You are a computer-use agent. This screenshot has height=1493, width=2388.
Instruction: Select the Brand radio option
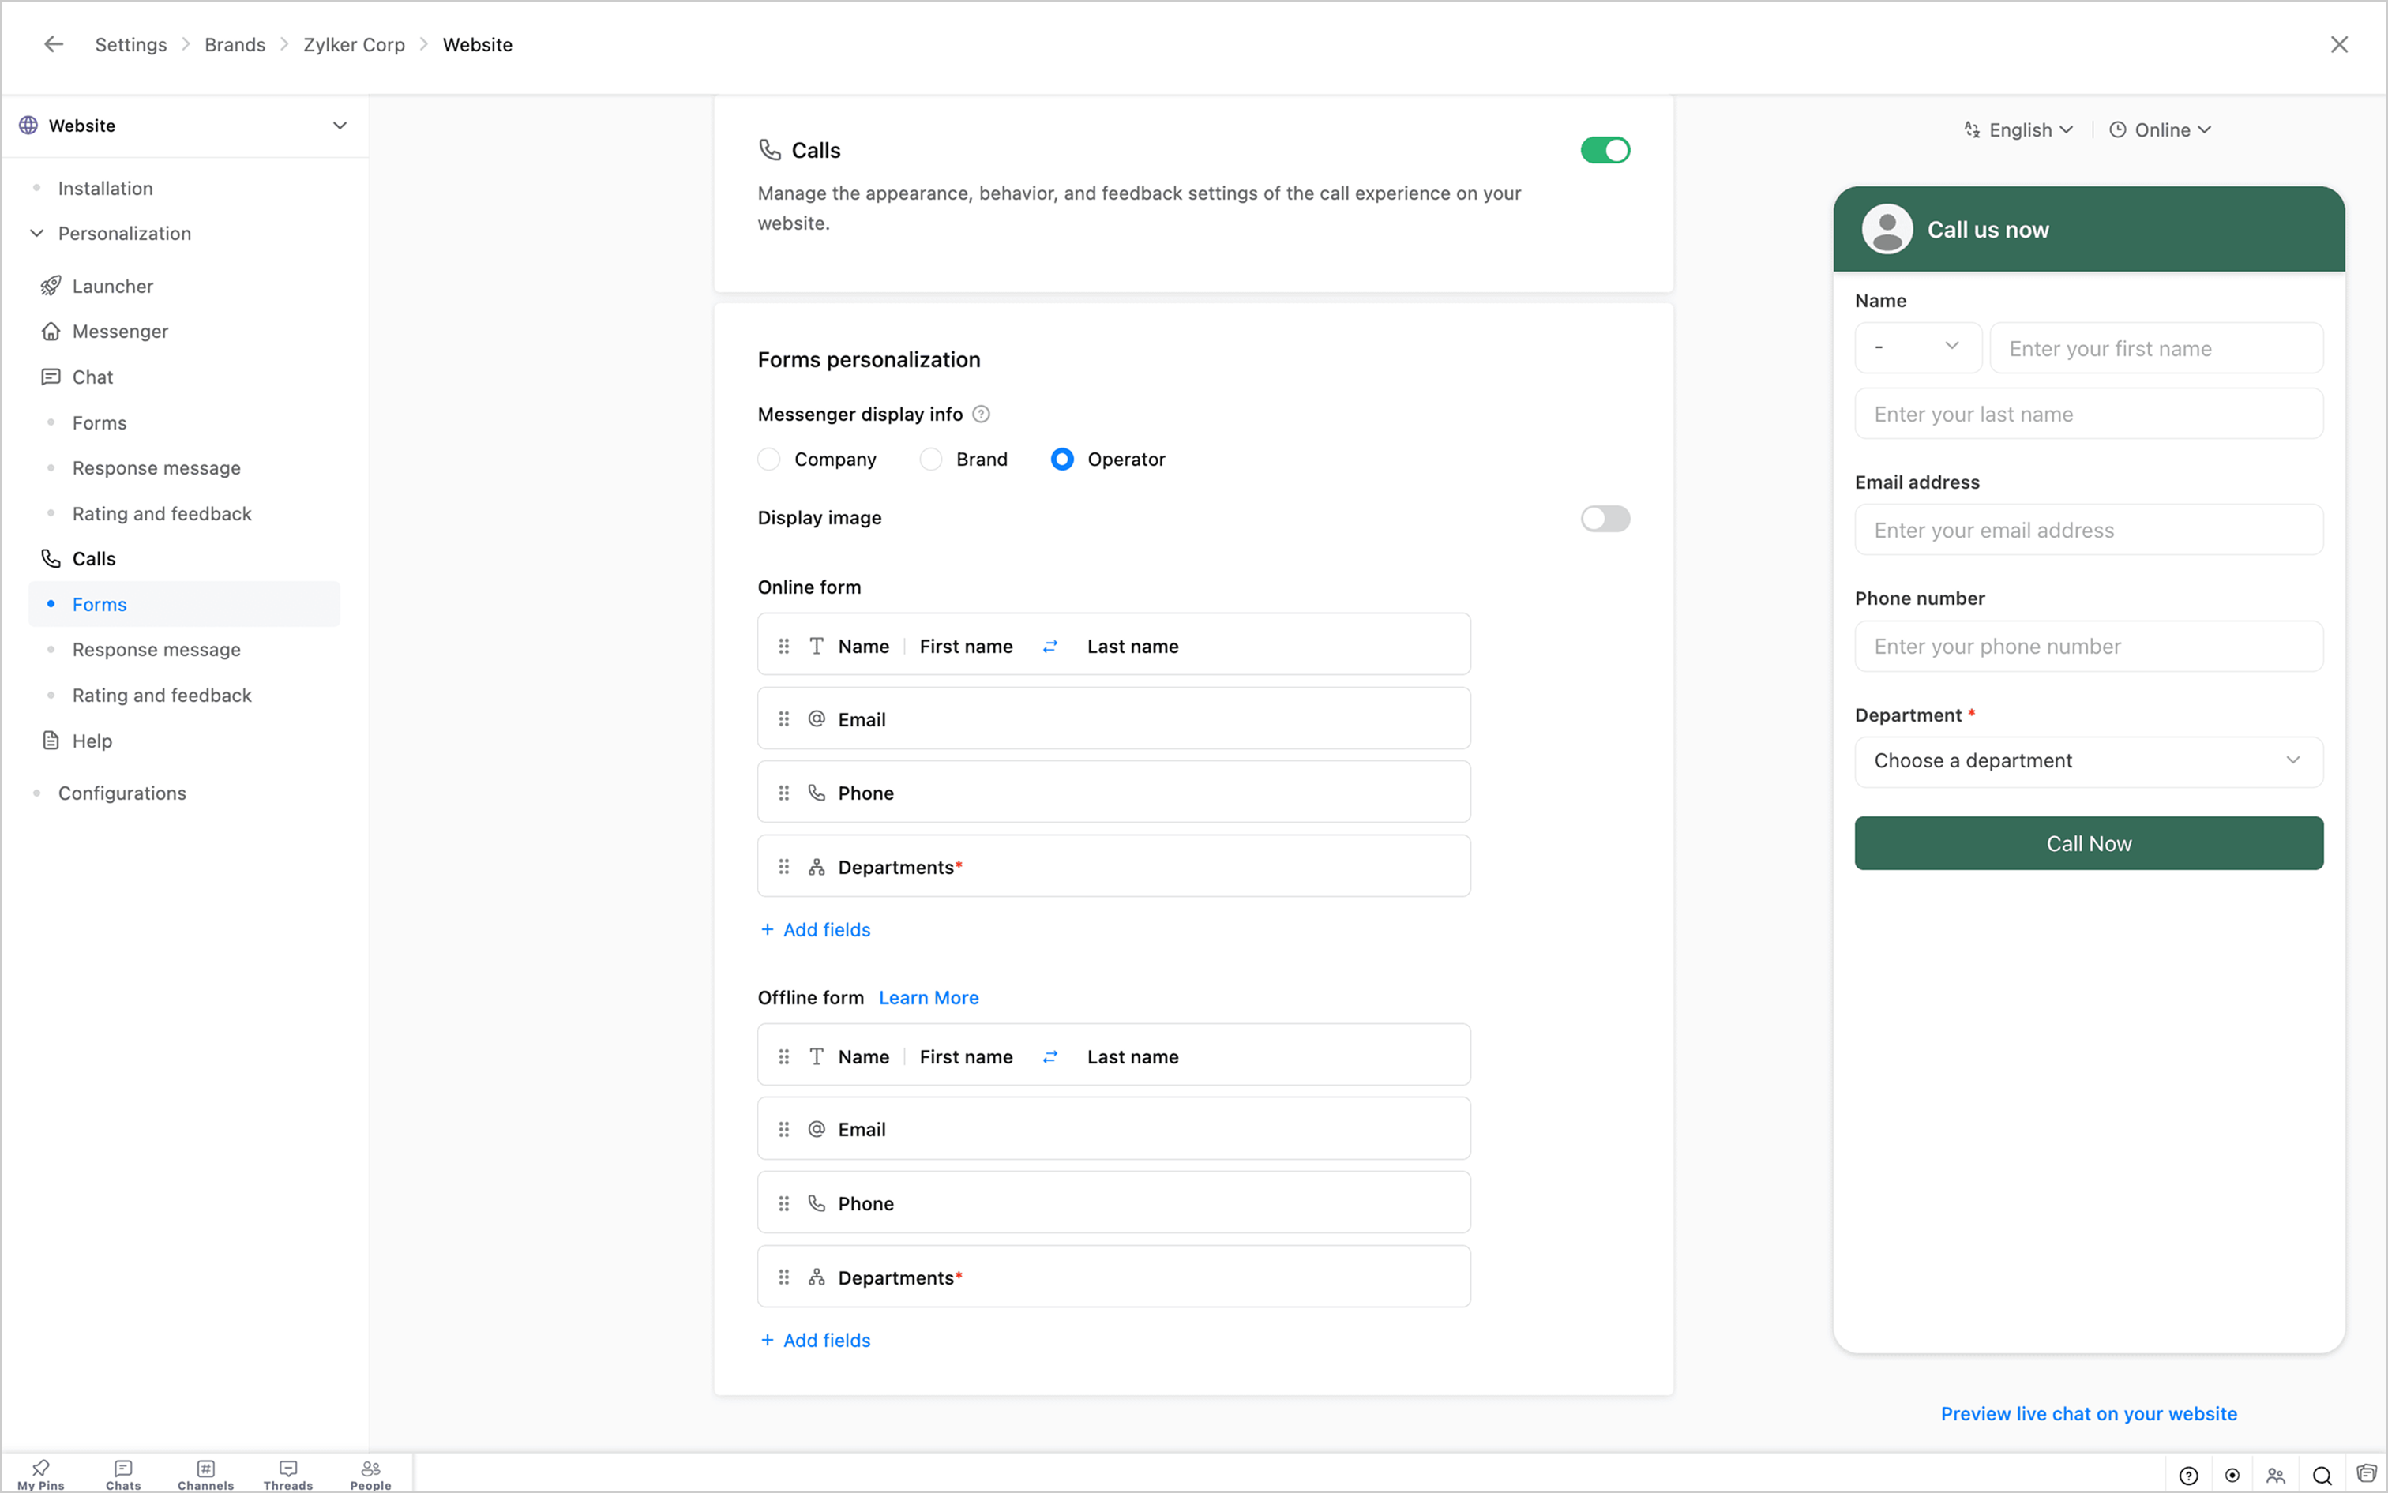click(x=931, y=460)
